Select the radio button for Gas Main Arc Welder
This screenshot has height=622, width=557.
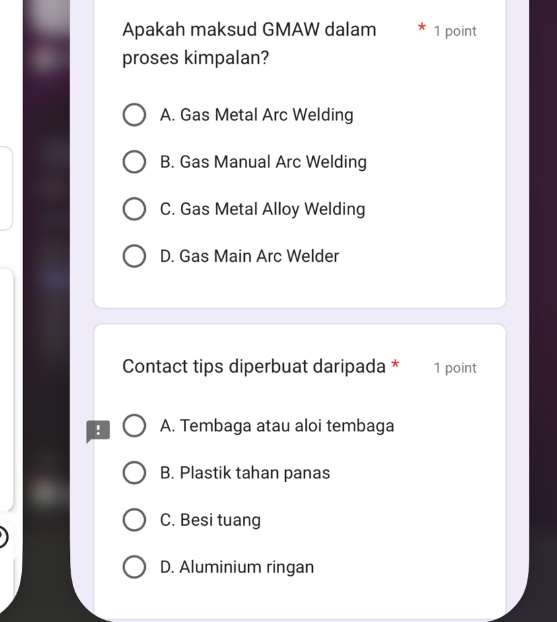[135, 257]
